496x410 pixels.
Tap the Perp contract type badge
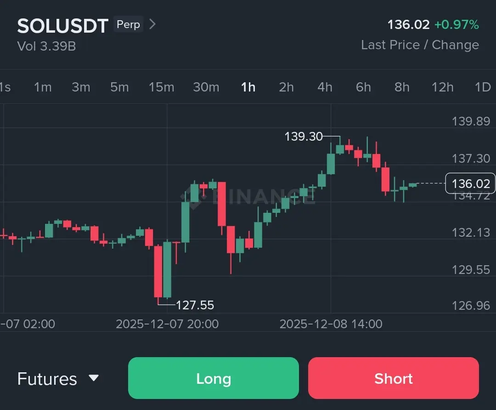click(128, 24)
